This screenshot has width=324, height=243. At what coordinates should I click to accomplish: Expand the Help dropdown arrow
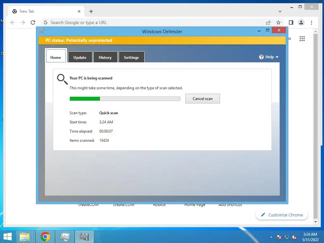pos(277,57)
